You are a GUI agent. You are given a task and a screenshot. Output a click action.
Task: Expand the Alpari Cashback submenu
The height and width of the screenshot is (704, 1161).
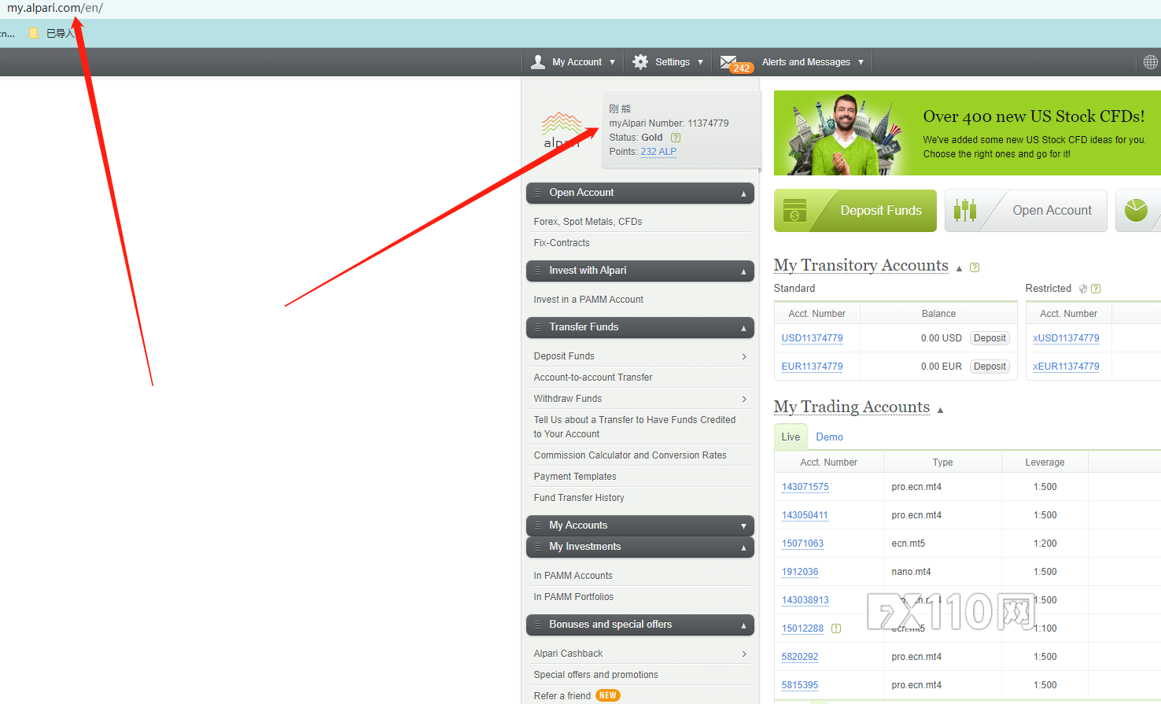744,654
